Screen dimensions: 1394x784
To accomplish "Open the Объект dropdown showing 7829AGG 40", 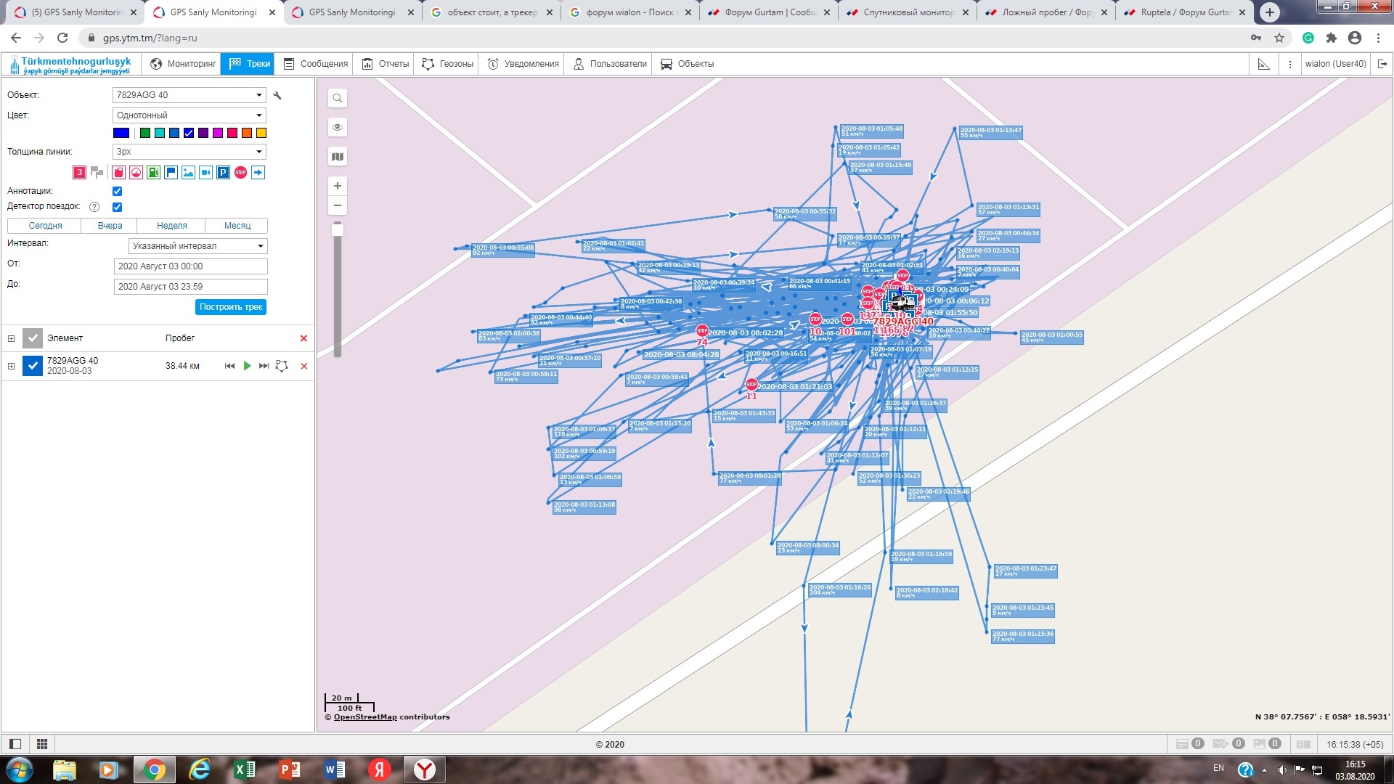I will pyautogui.click(x=189, y=95).
